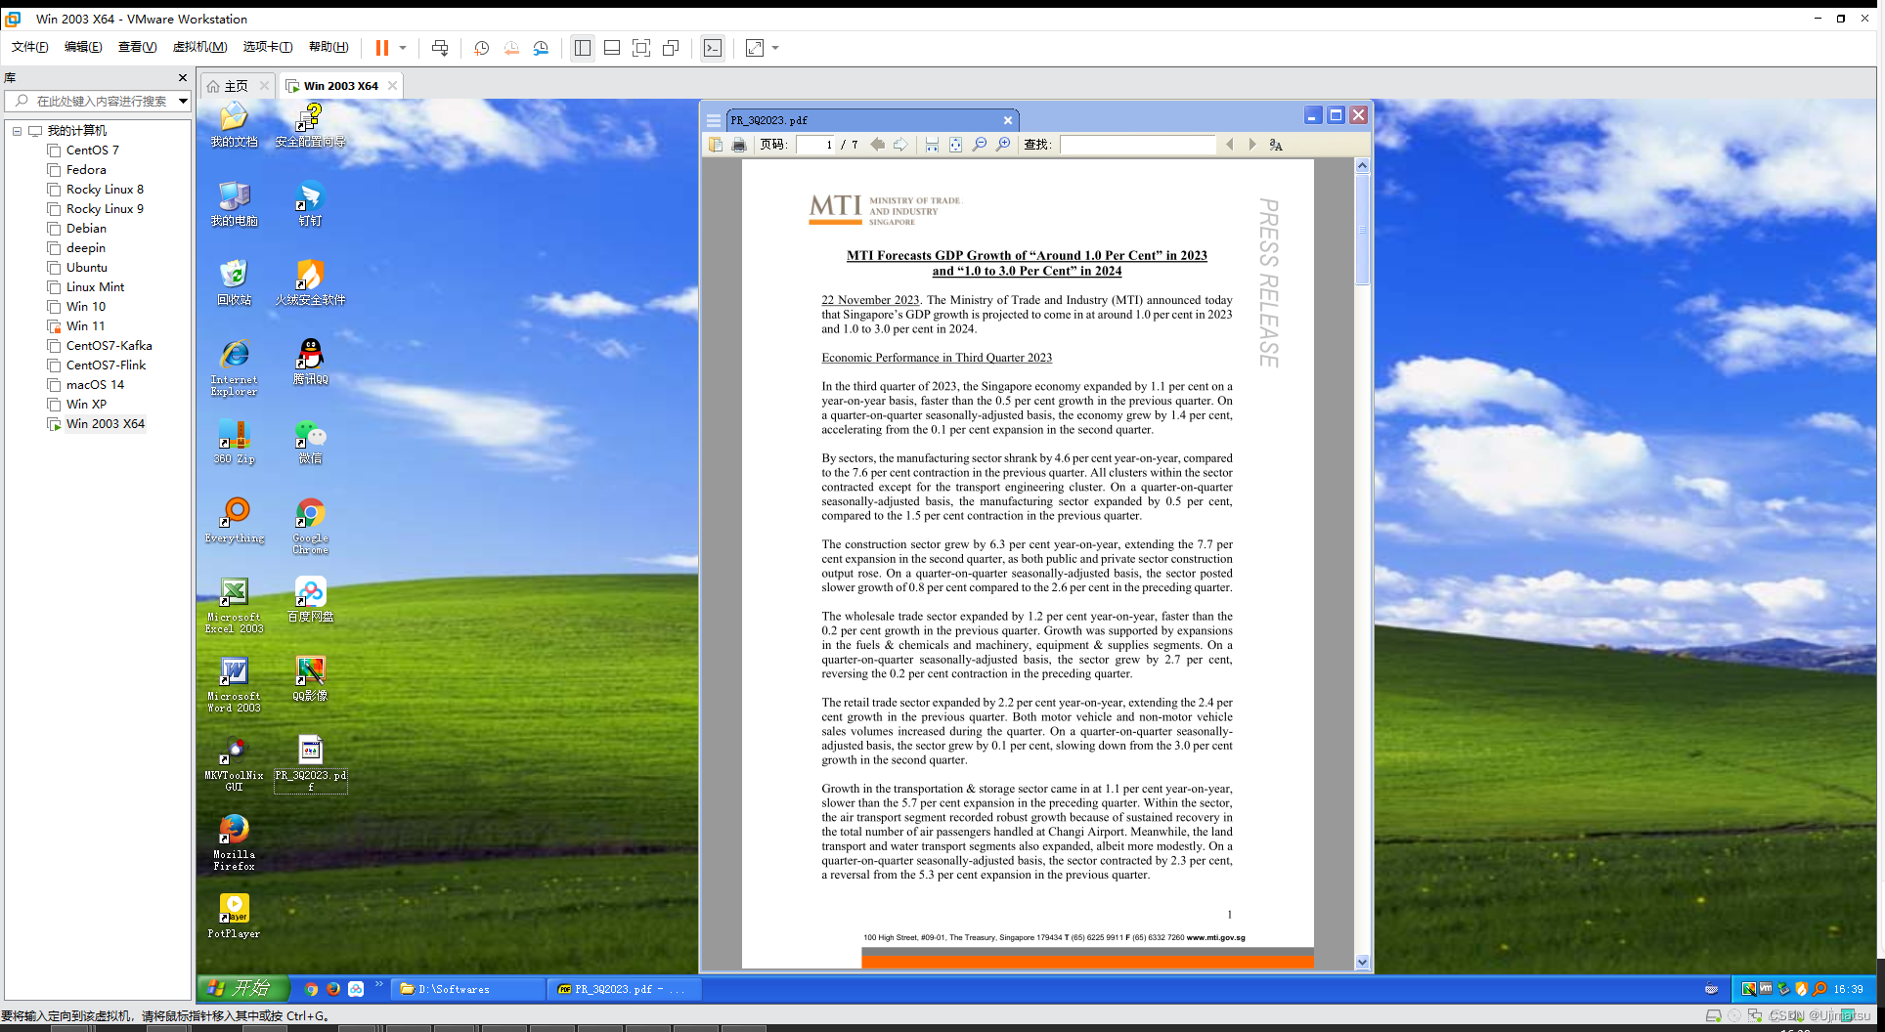Open the stretch display dropdown arrow
Image resolution: width=1885 pixels, height=1032 pixels.
pos(775,48)
